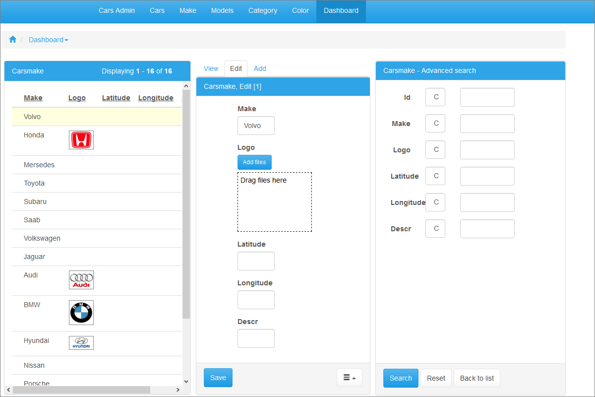This screenshot has width=595, height=397.
Task: Sort the list by the Make column
Action: coord(33,97)
